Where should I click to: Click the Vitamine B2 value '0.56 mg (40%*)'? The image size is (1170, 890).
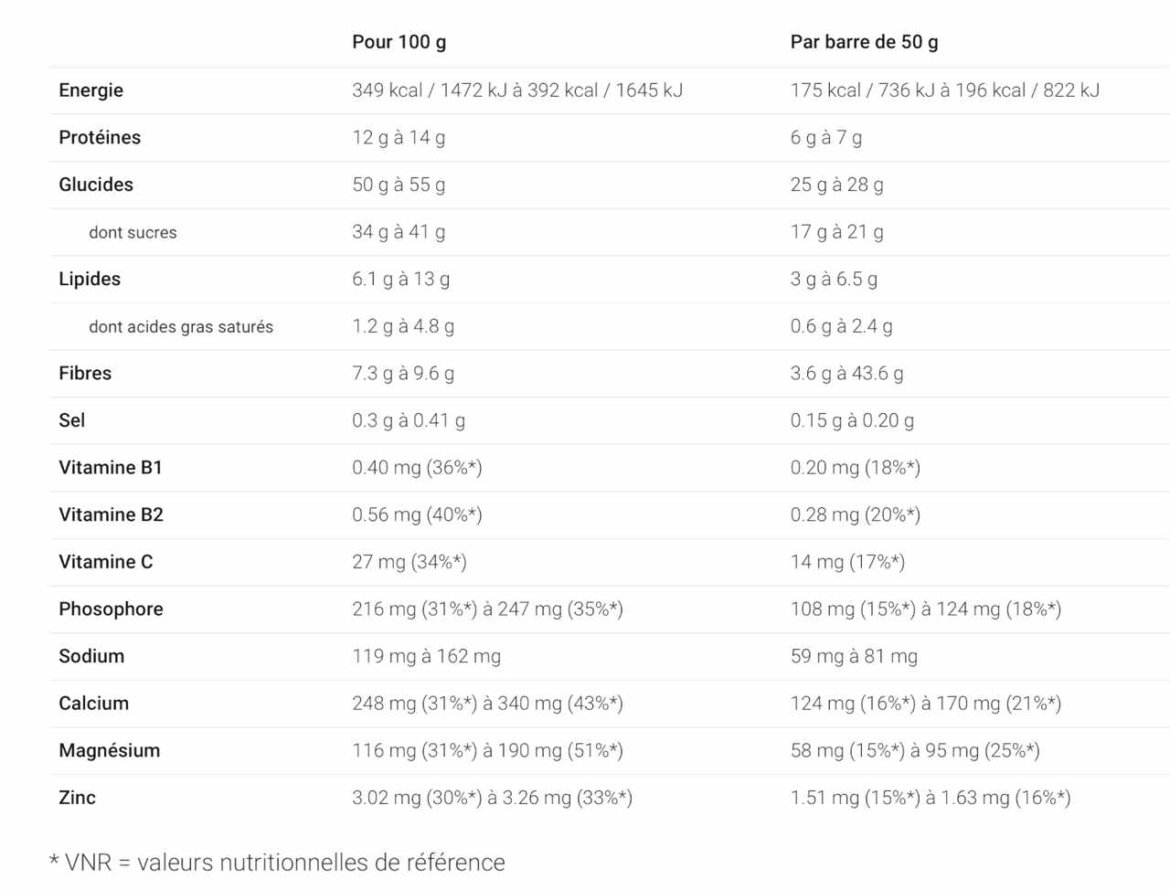417,514
